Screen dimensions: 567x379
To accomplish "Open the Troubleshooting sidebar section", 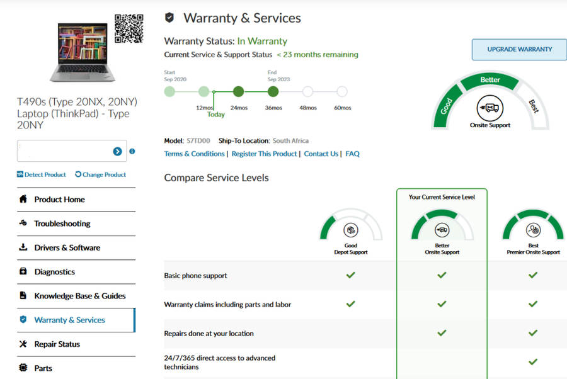I will [62, 223].
